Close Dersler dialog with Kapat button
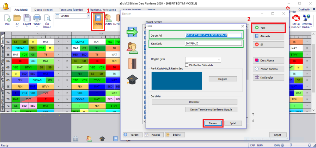The width and height of the screenshot is (316, 148). [x=278, y=135]
